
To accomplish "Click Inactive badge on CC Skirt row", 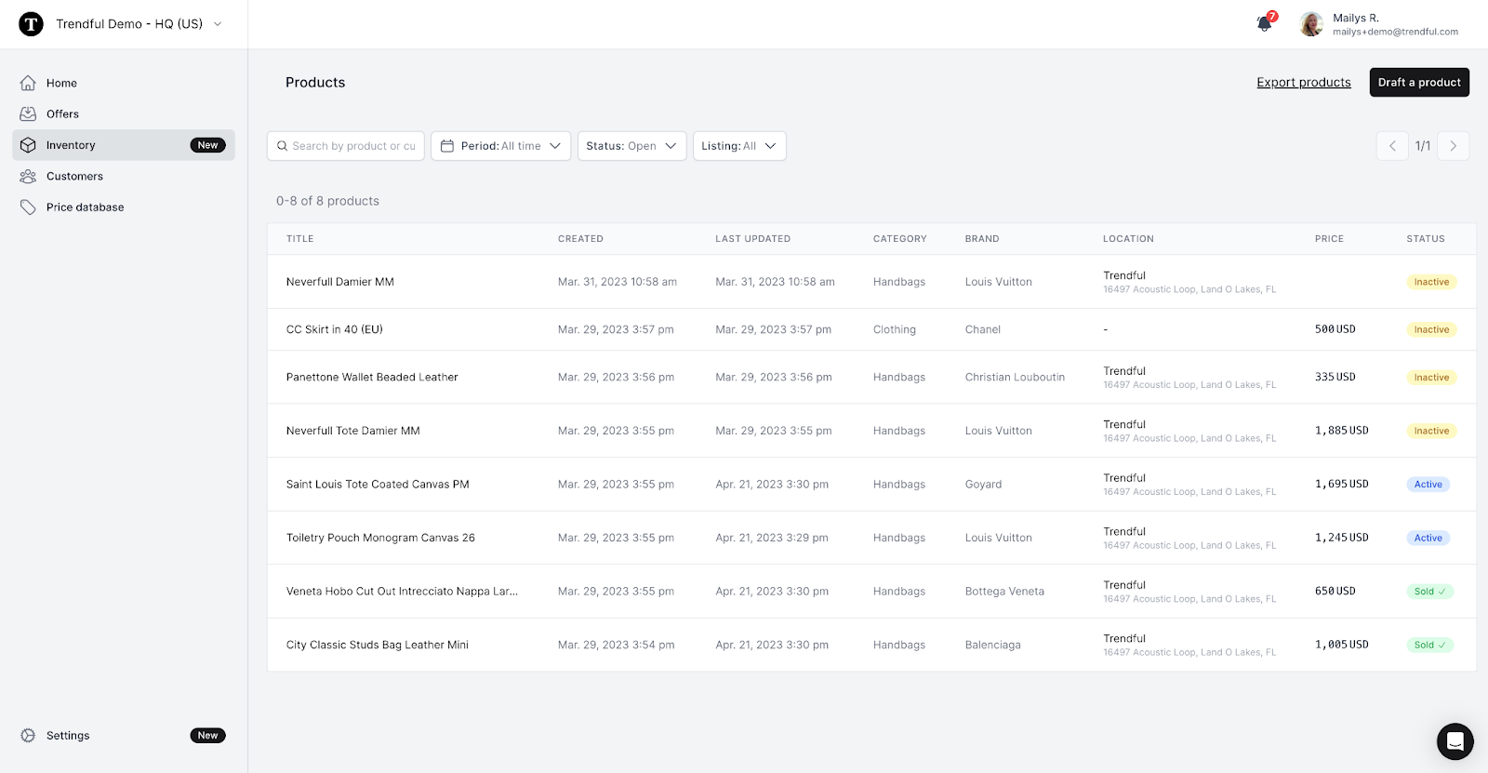I will click(1431, 329).
